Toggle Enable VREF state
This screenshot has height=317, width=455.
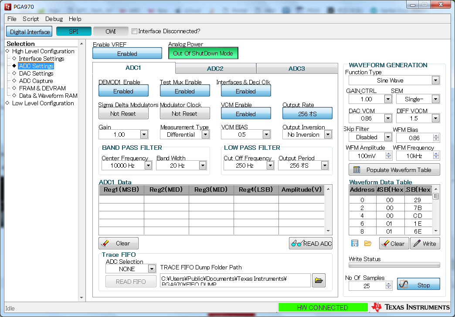coord(127,53)
